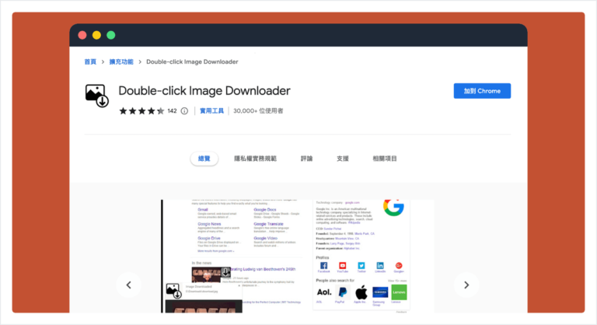Click the Samsung logo in preview
This screenshot has width=597, height=325.
pos(380,292)
